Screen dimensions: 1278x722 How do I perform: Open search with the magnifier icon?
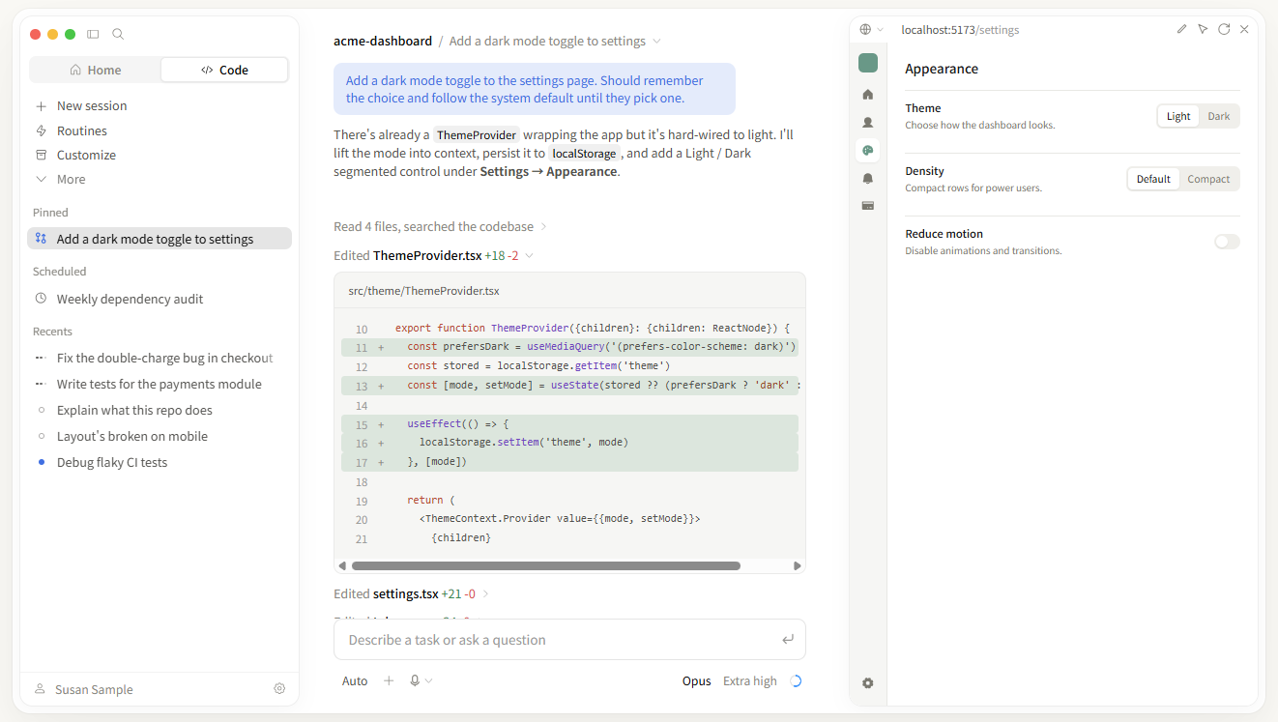click(118, 34)
